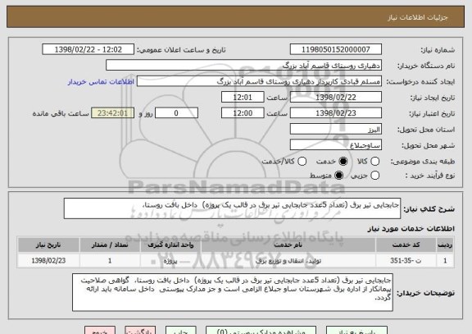This screenshot has height=334, width=472.
Task: Click the تعداد / مقدار column header
Action: [110, 245]
